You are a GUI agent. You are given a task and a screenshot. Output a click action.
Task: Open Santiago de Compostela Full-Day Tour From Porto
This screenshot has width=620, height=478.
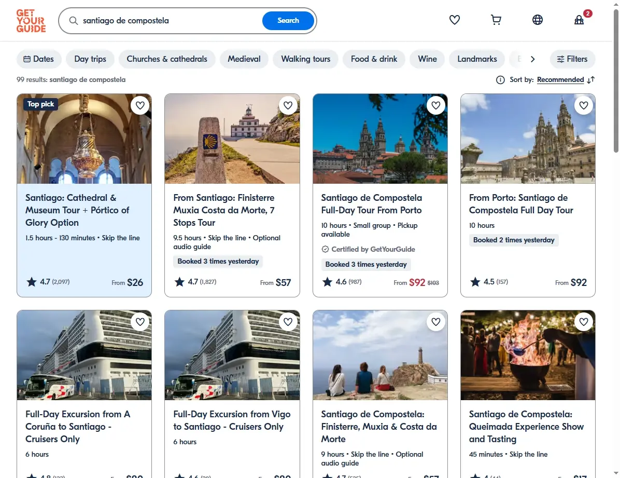pyautogui.click(x=372, y=204)
